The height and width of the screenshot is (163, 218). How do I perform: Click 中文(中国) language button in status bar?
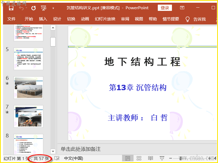[x=74, y=158]
